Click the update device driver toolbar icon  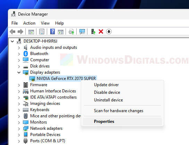(x=71, y=31)
